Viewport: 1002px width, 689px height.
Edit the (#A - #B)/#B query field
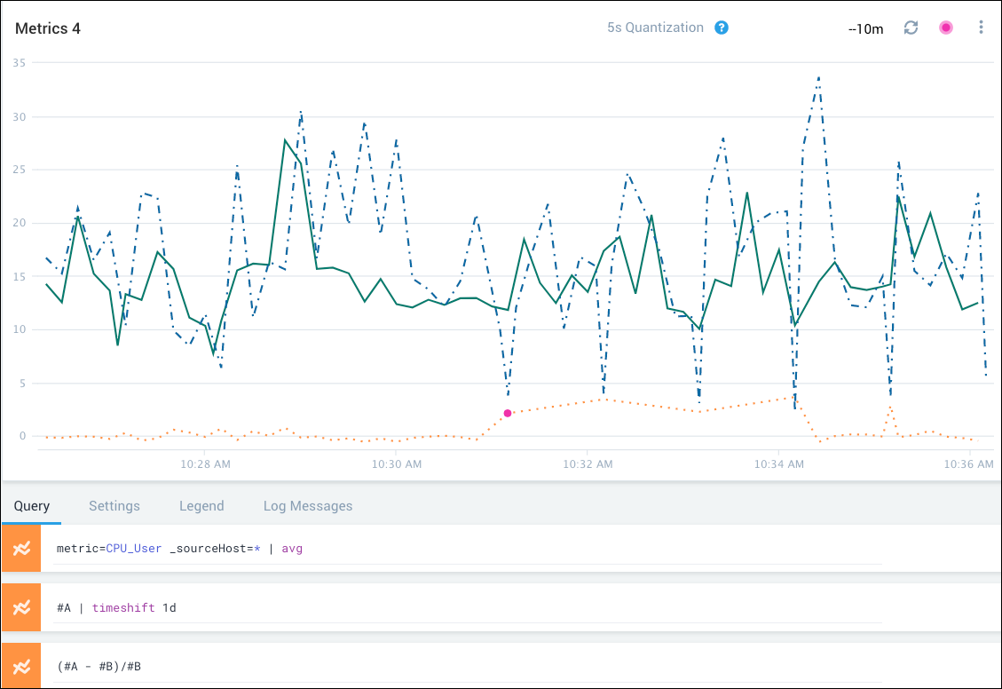pyautogui.click(x=462, y=666)
